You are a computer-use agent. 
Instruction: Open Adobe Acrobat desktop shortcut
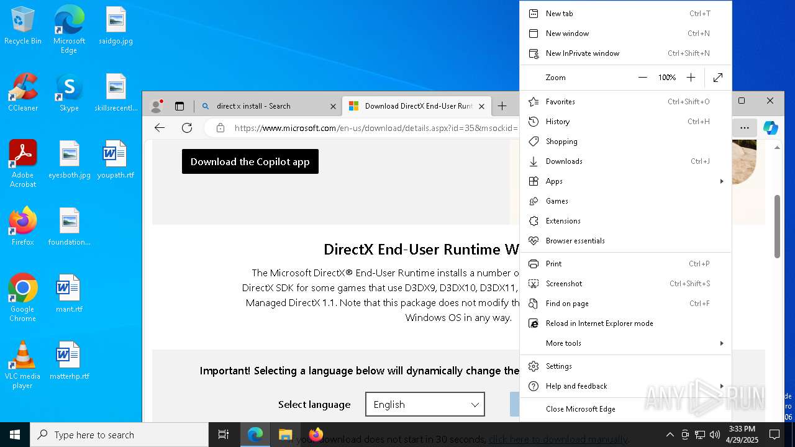[23, 164]
